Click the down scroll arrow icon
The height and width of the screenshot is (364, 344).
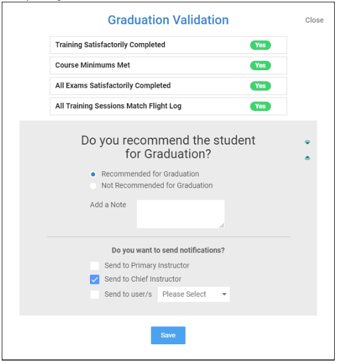[307, 142]
